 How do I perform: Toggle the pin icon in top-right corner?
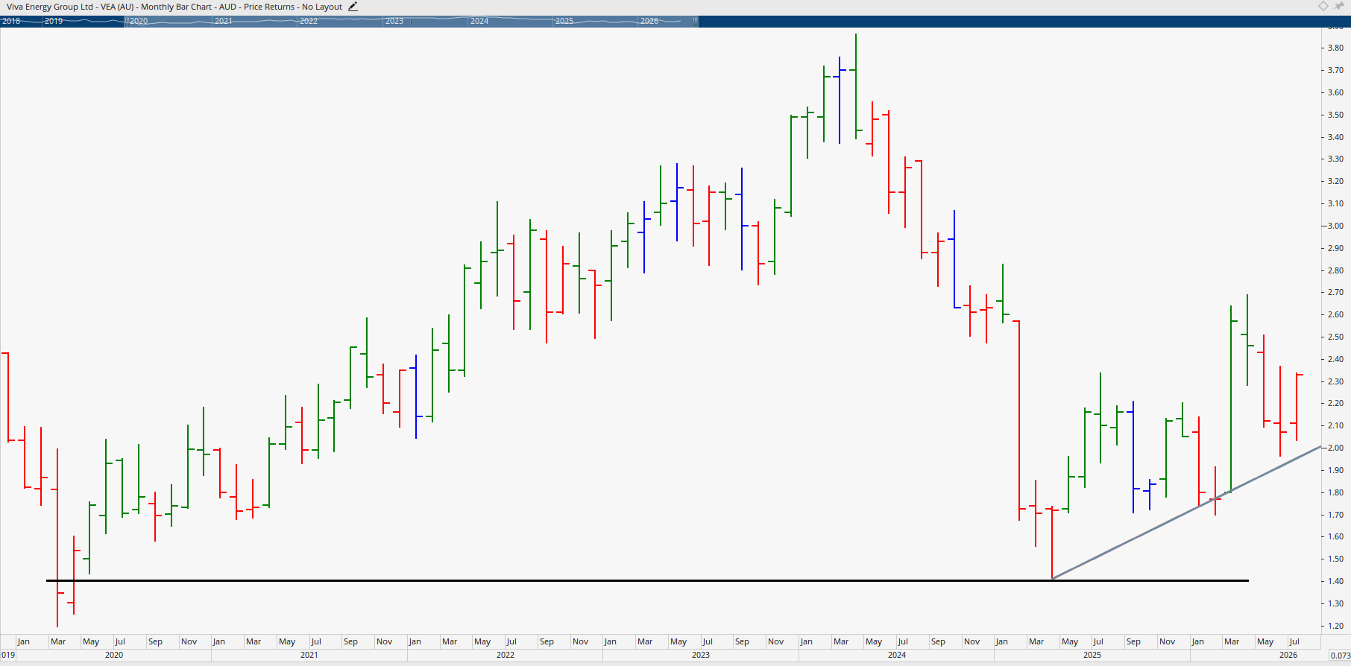click(1339, 6)
